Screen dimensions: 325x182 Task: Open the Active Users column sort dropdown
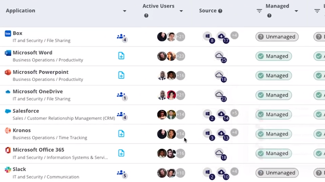pyautogui.click(x=181, y=11)
